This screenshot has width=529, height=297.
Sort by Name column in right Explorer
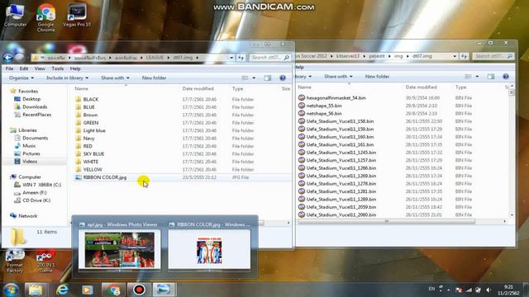(x=305, y=87)
